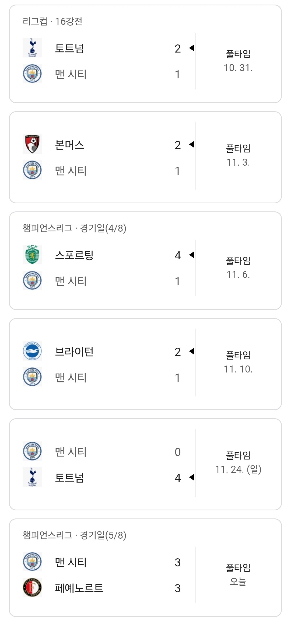Image resolution: width=287 pixels, height=620 pixels.
Task: Click Man City crest in the Feyenoord match
Action: [x=32, y=562]
